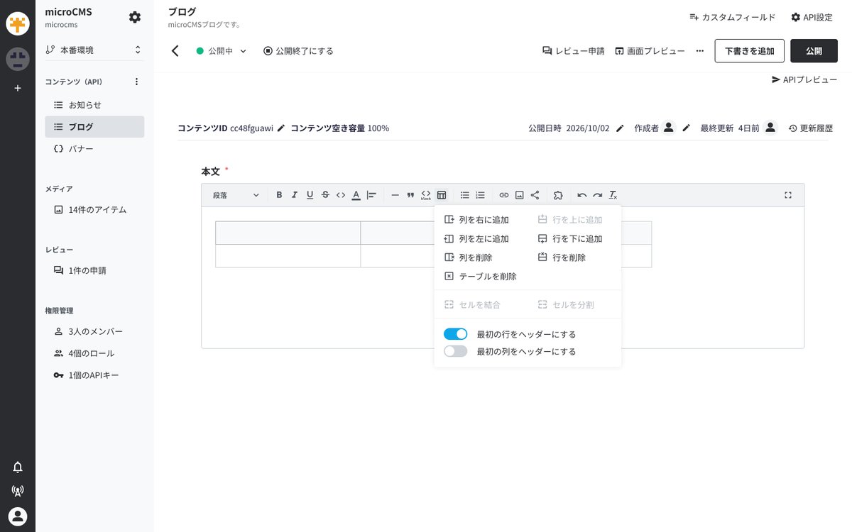This screenshot has width=852, height=532.
Task: Select 列を右に追加 from table menu
Action: click(476, 220)
